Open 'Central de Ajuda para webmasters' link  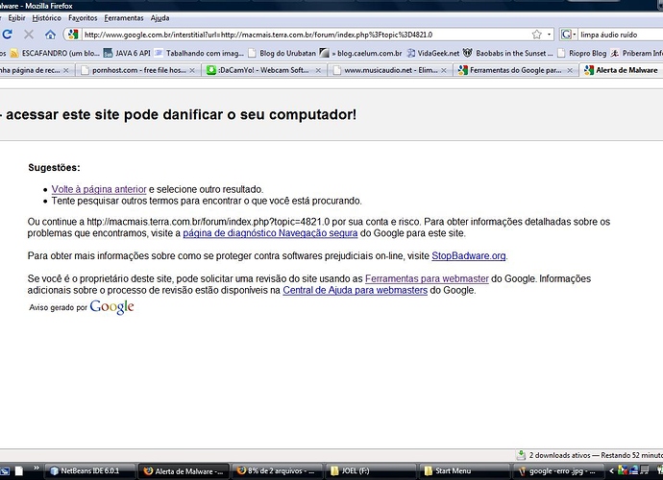356,290
